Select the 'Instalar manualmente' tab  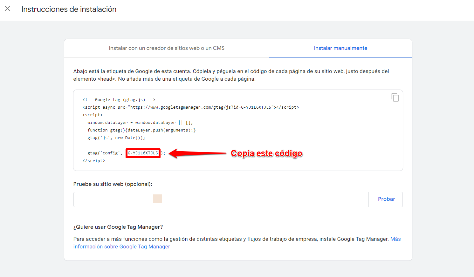pos(340,48)
